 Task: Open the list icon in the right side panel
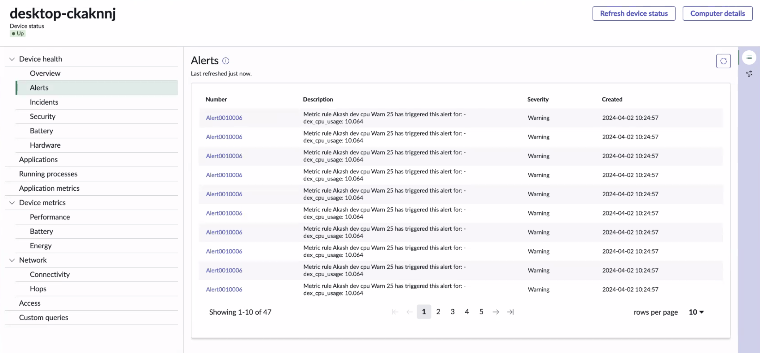point(749,57)
